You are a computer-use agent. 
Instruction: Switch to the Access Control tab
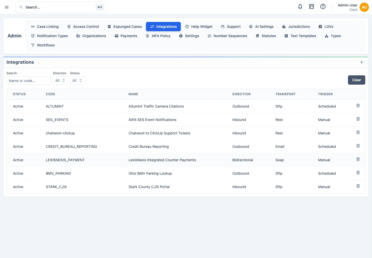pyautogui.click(x=83, y=27)
